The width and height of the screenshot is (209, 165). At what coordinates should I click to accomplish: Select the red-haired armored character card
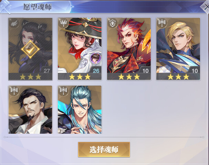coord(129,49)
